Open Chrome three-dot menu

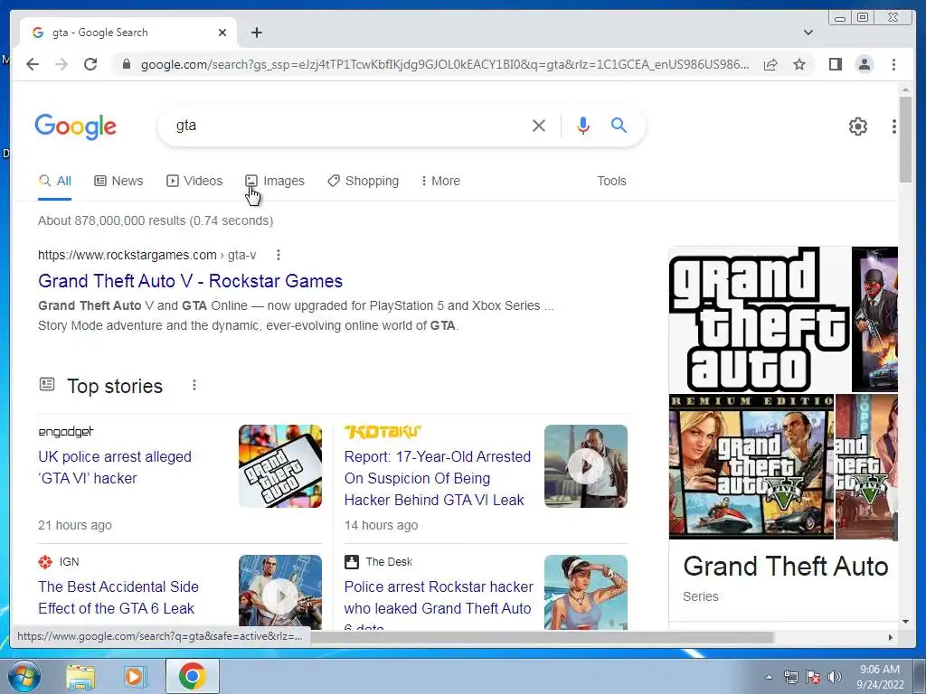[893, 64]
